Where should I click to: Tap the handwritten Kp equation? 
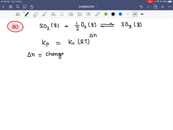69,40
